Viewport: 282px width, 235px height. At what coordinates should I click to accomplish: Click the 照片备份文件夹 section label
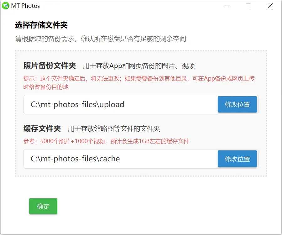coord(50,65)
